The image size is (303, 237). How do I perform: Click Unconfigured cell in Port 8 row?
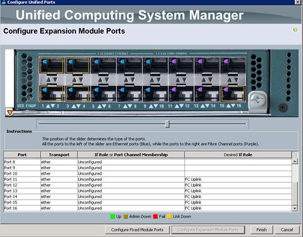click(x=131, y=162)
